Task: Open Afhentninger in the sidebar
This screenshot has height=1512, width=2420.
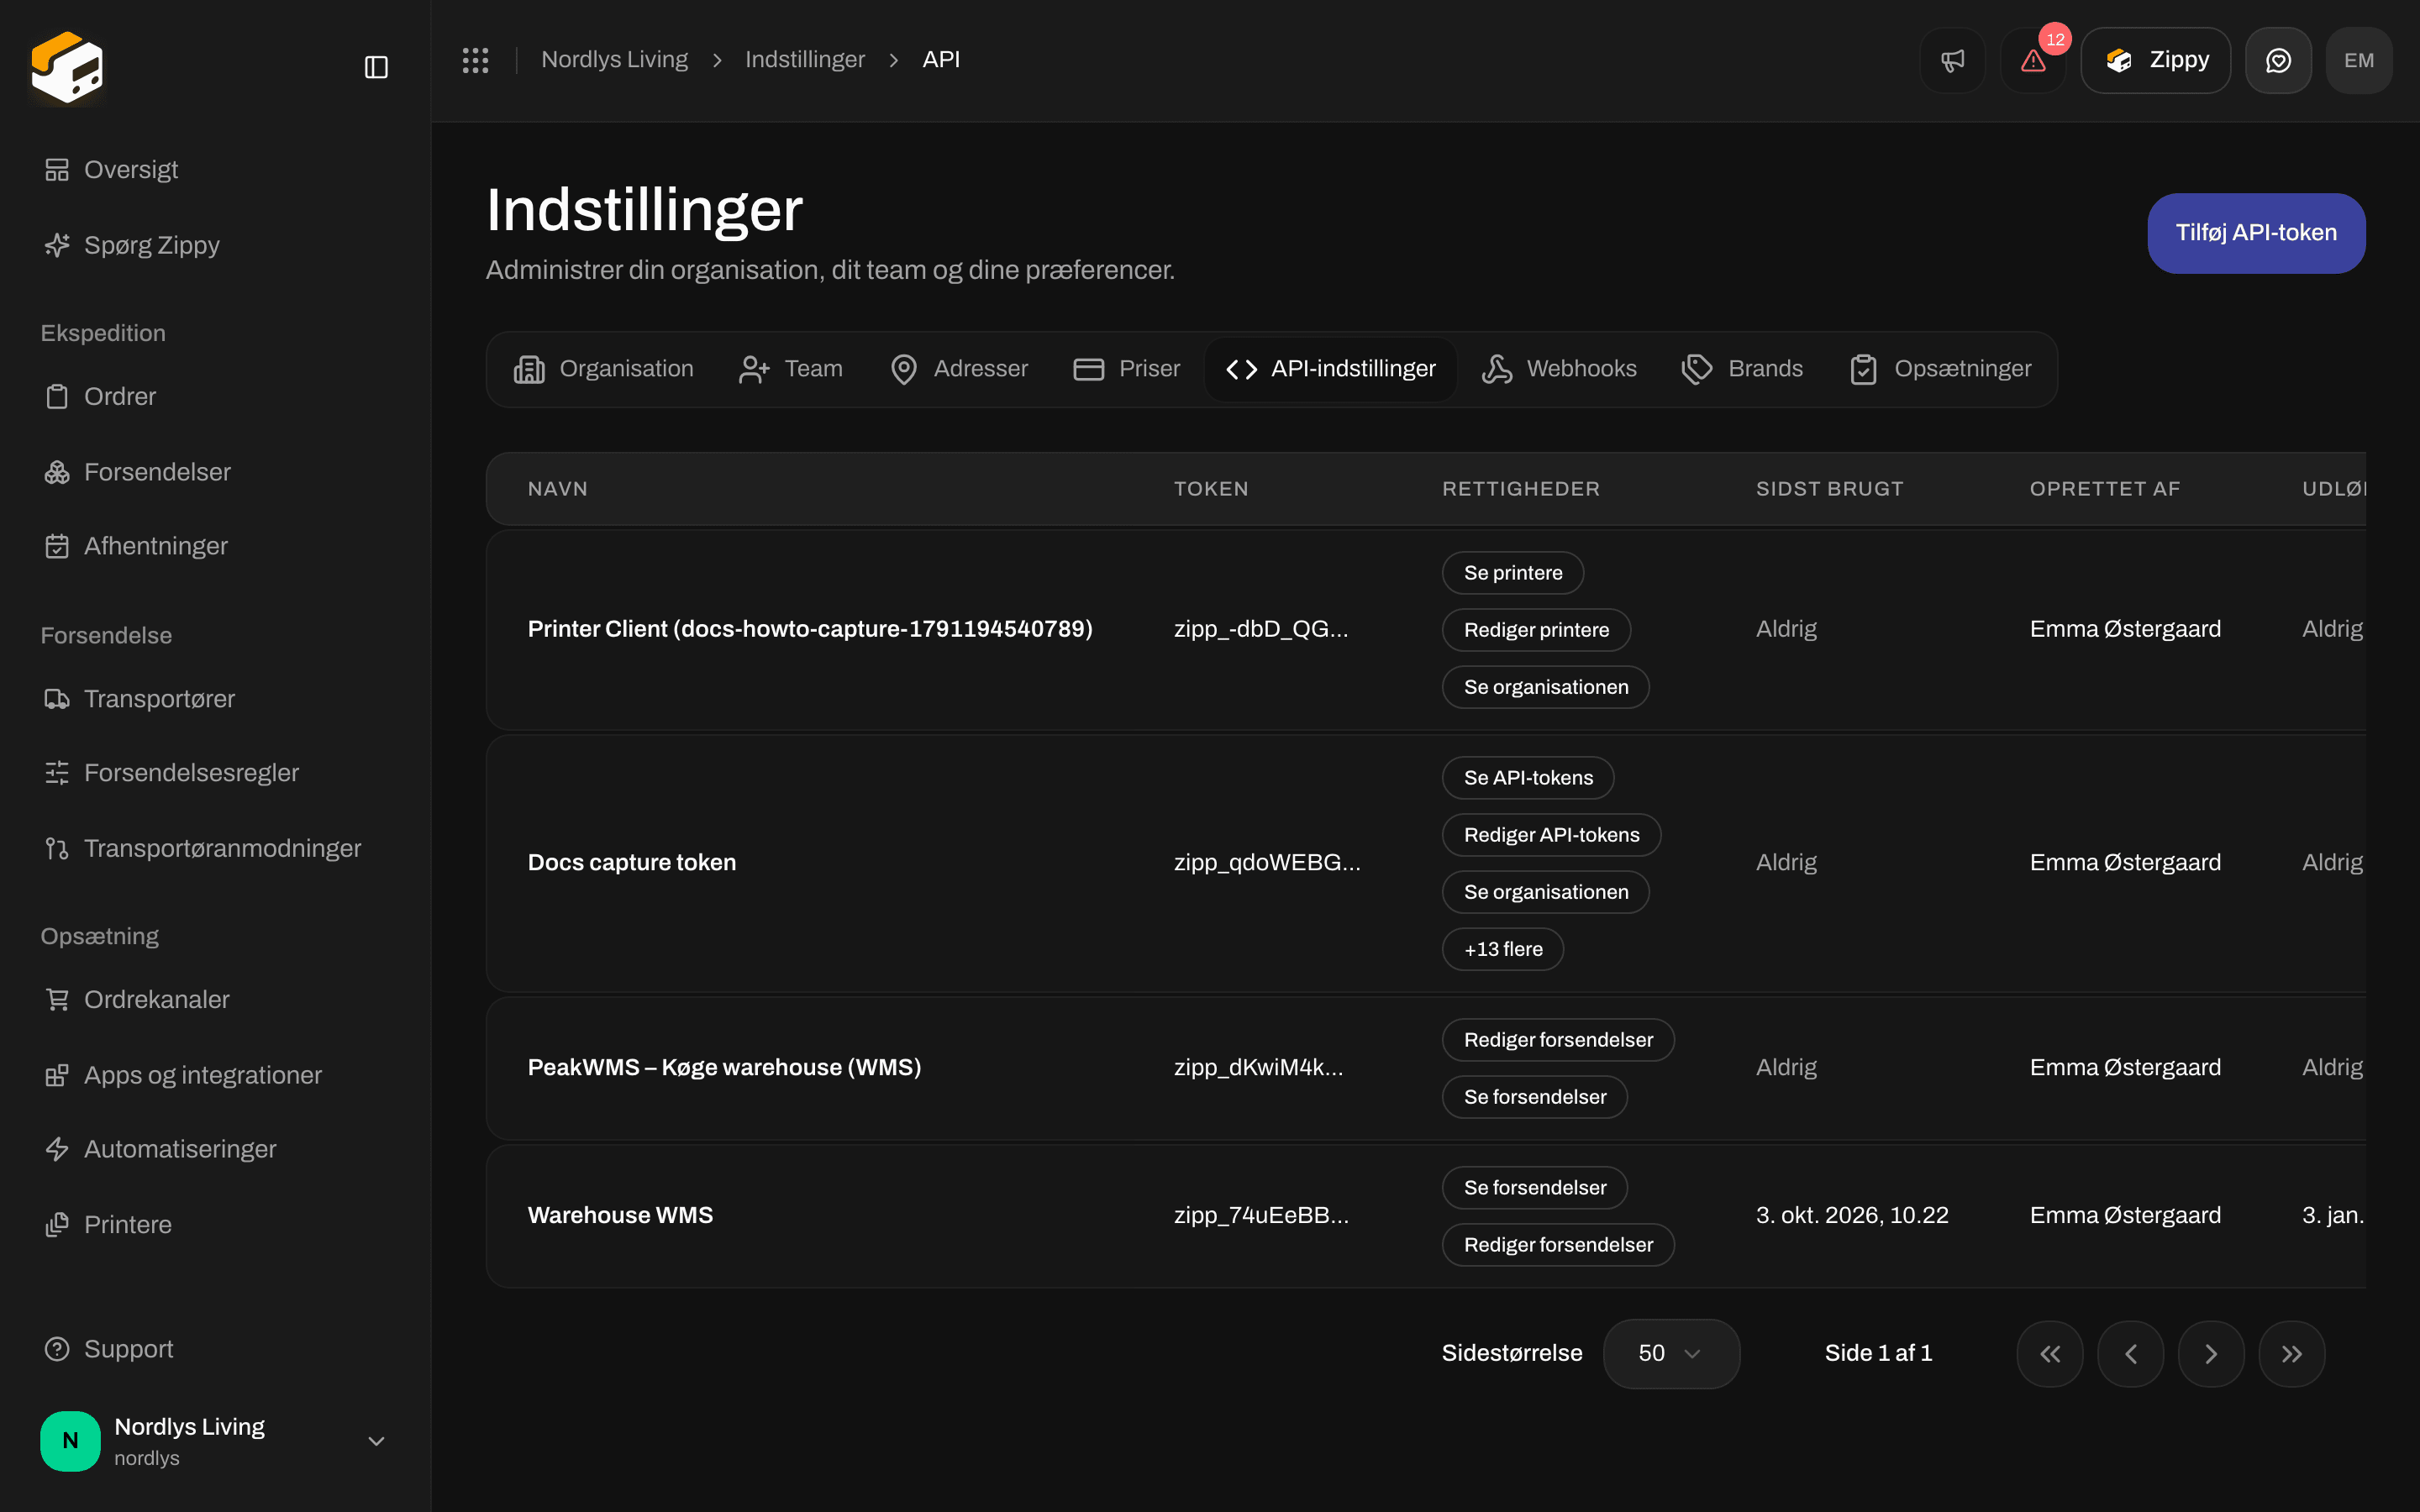Action: click(x=215, y=546)
